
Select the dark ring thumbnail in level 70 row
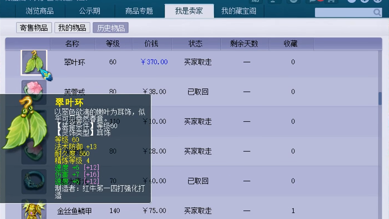pyautogui.click(x=34, y=181)
